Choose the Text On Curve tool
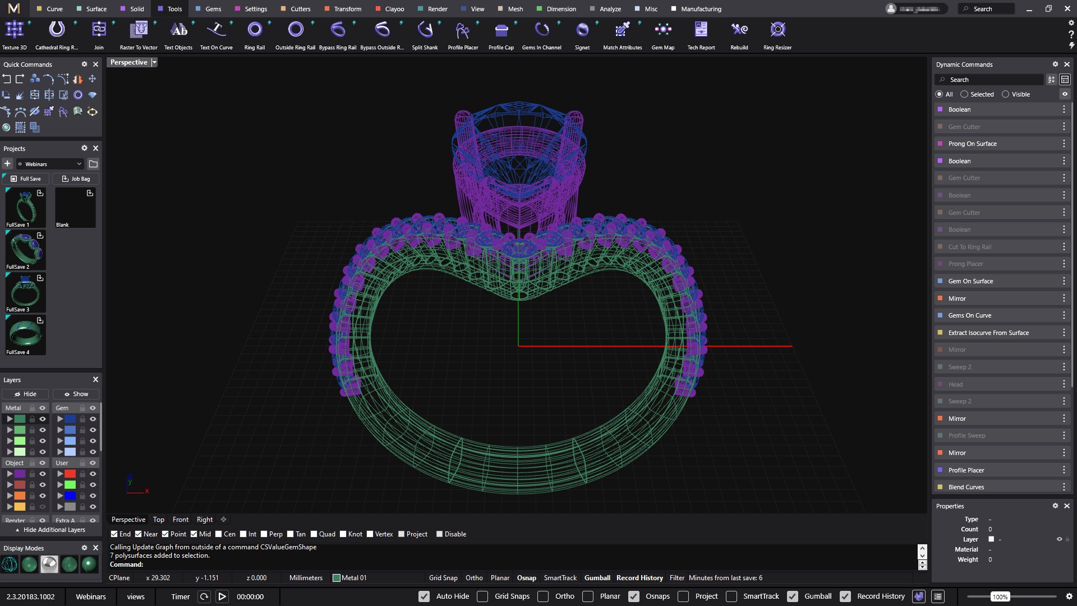The width and height of the screenshot is (1077, 606). pos(216,35)
